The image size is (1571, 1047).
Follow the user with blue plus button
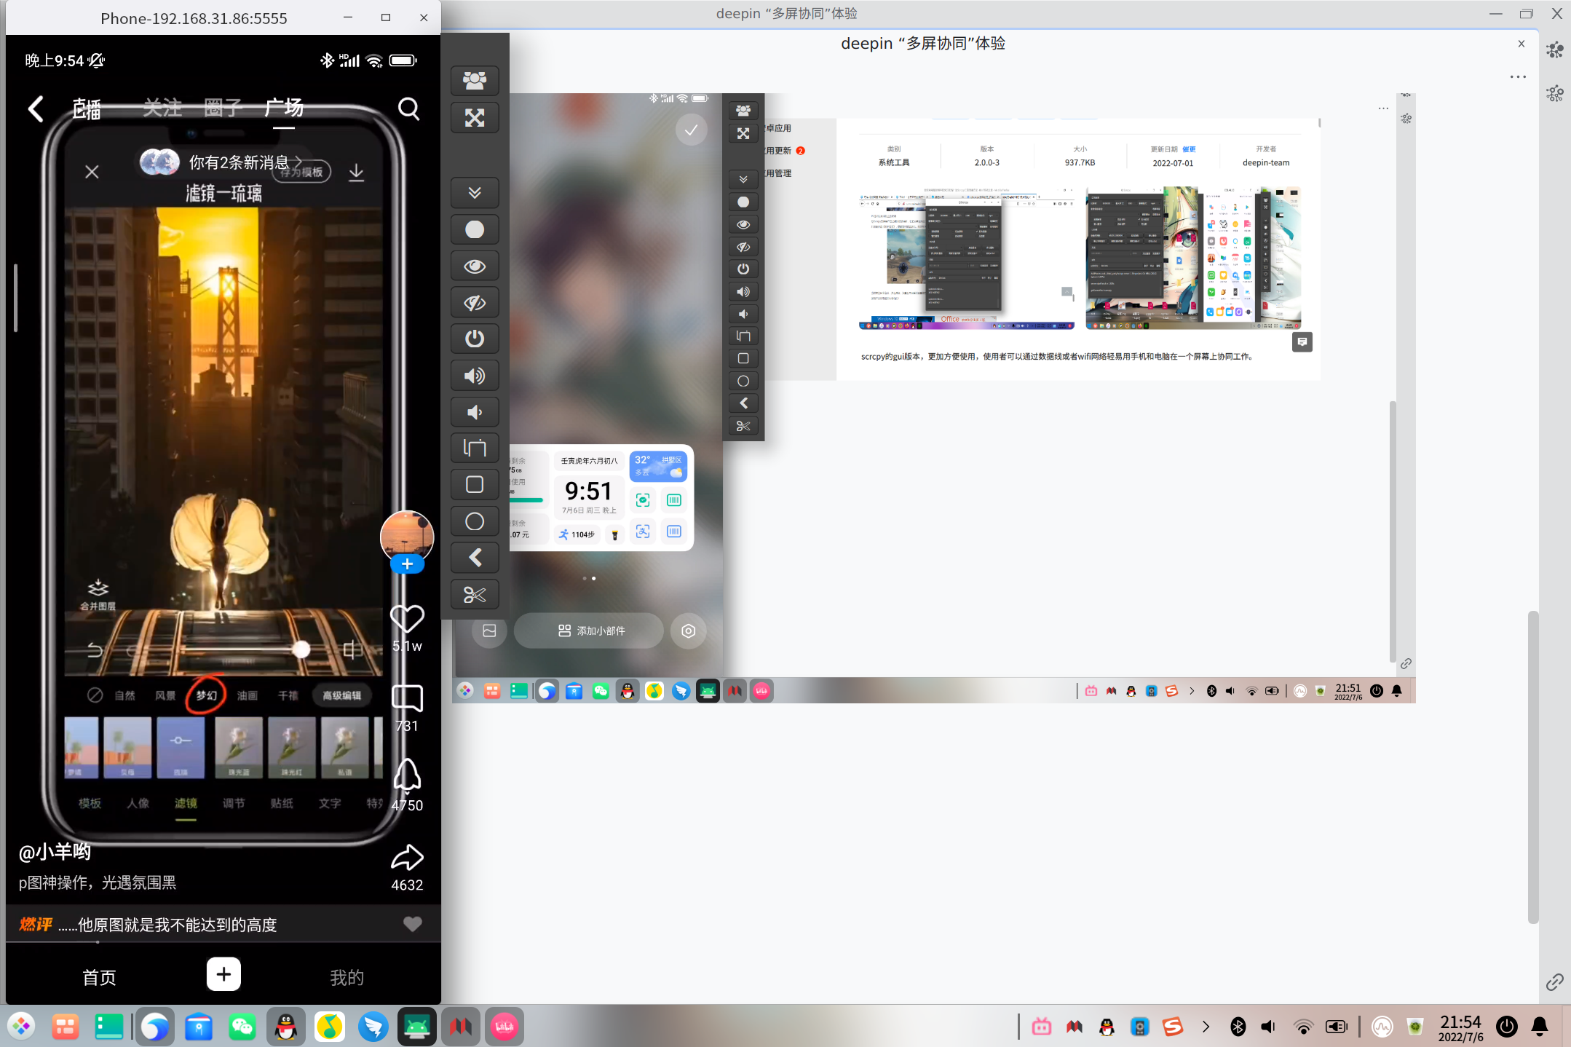[407, 564]
